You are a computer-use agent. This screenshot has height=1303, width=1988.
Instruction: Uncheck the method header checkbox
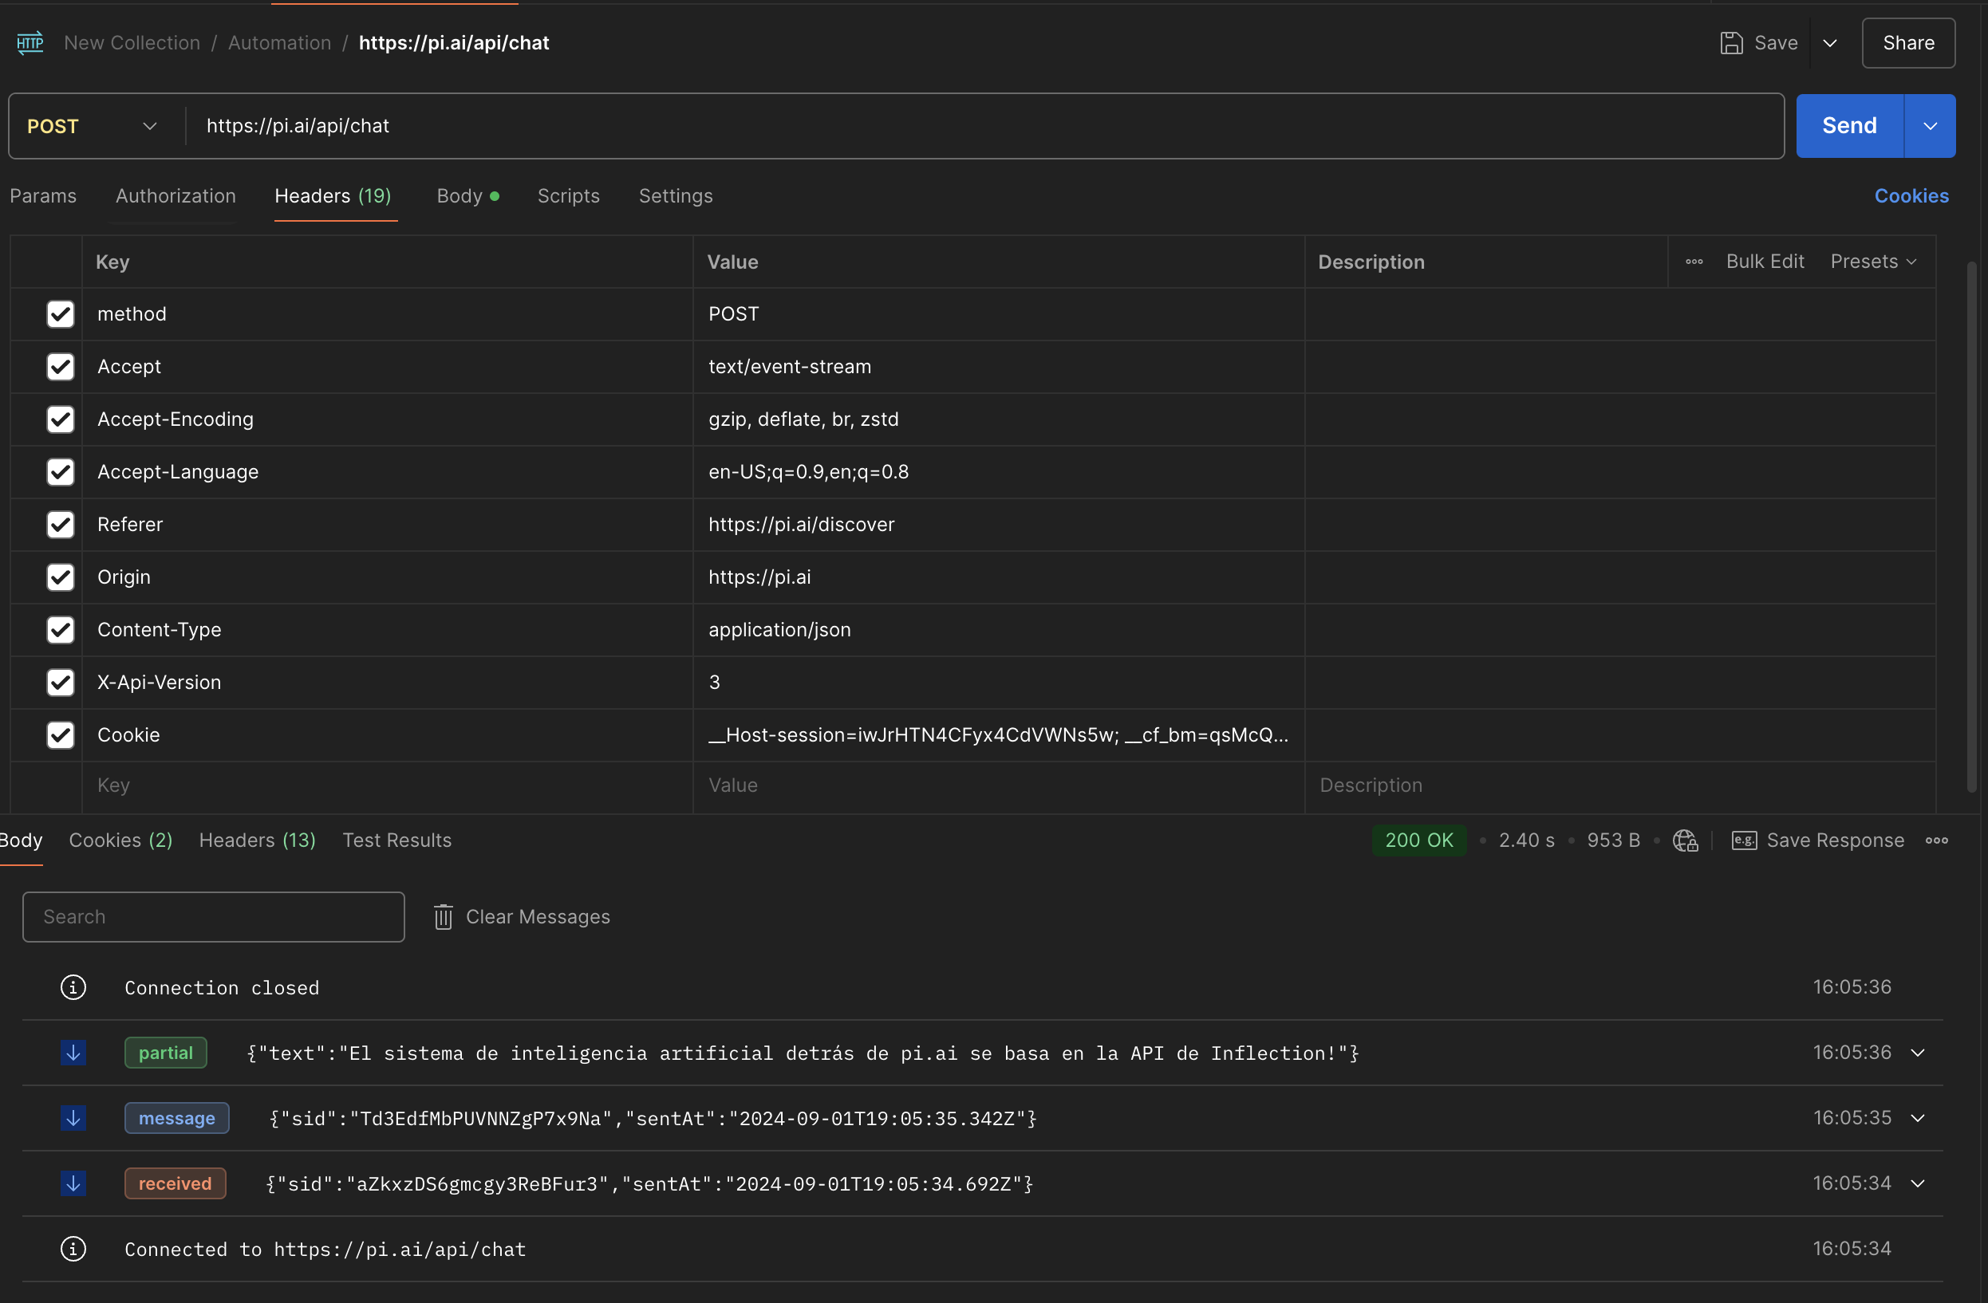[60, 314]
